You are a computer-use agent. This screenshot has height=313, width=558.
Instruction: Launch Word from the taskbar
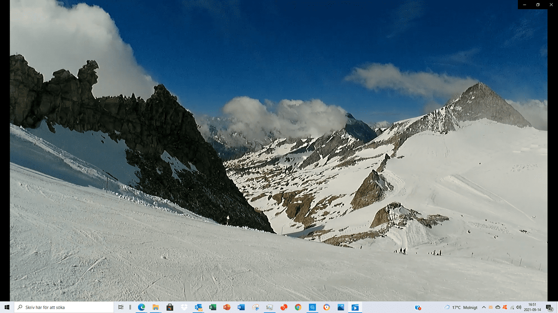241,307
